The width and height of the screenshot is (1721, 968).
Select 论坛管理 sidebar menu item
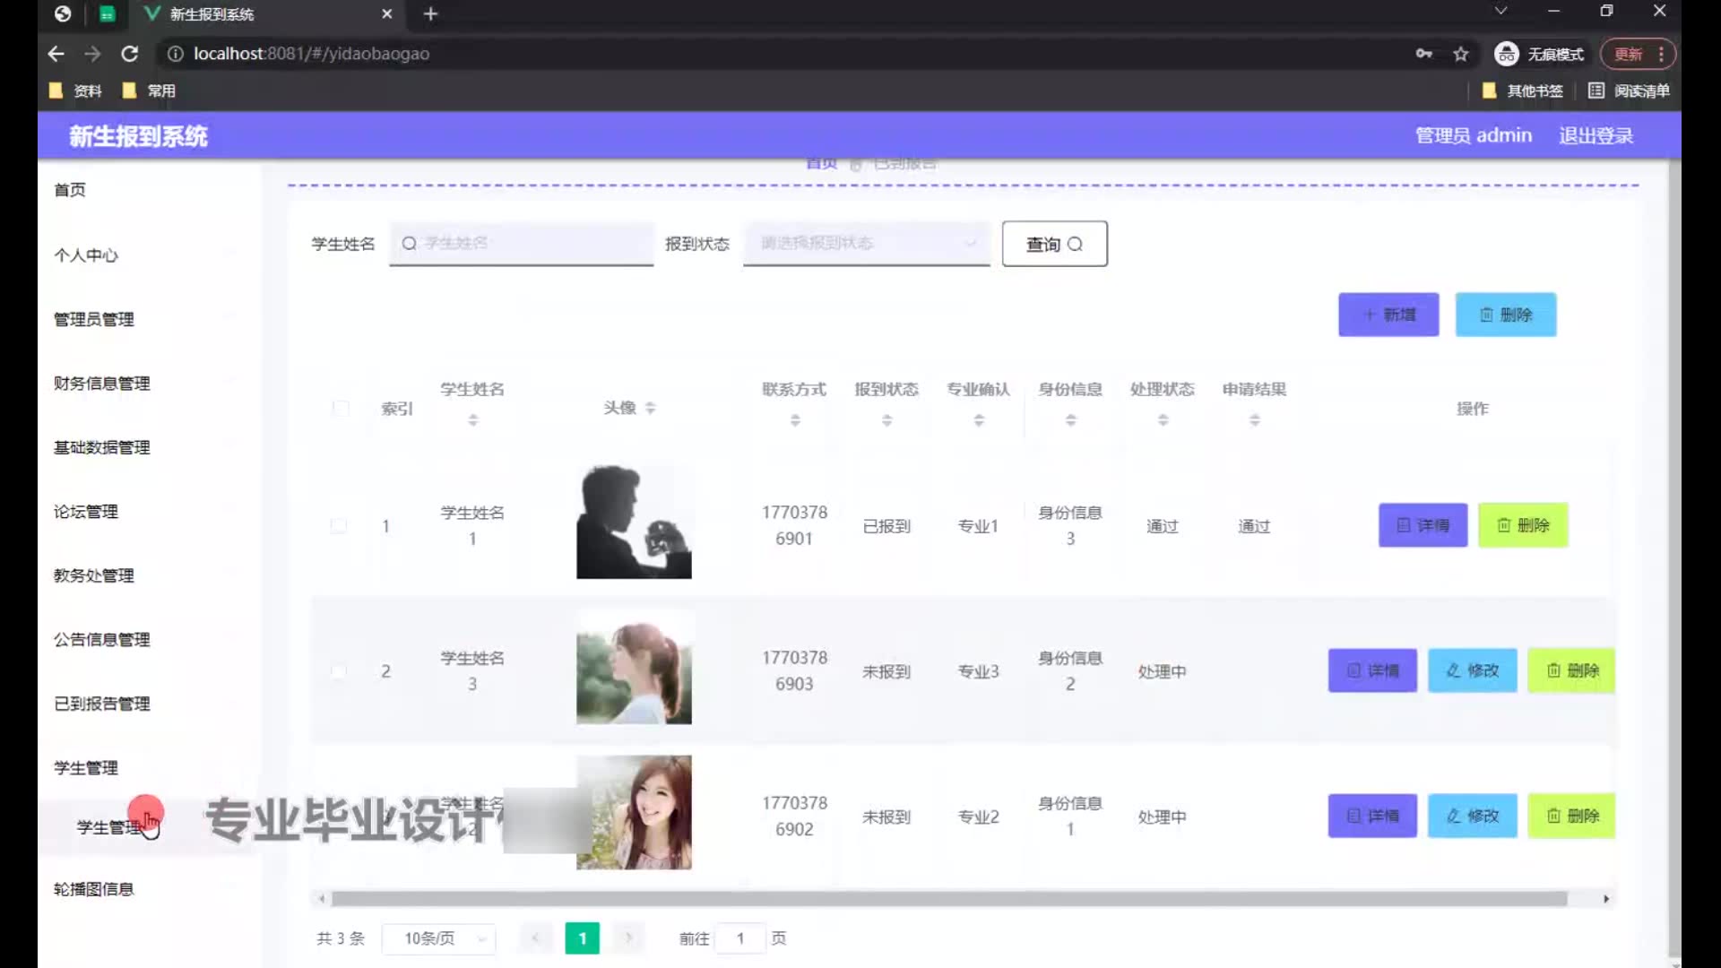click(86, 512)
